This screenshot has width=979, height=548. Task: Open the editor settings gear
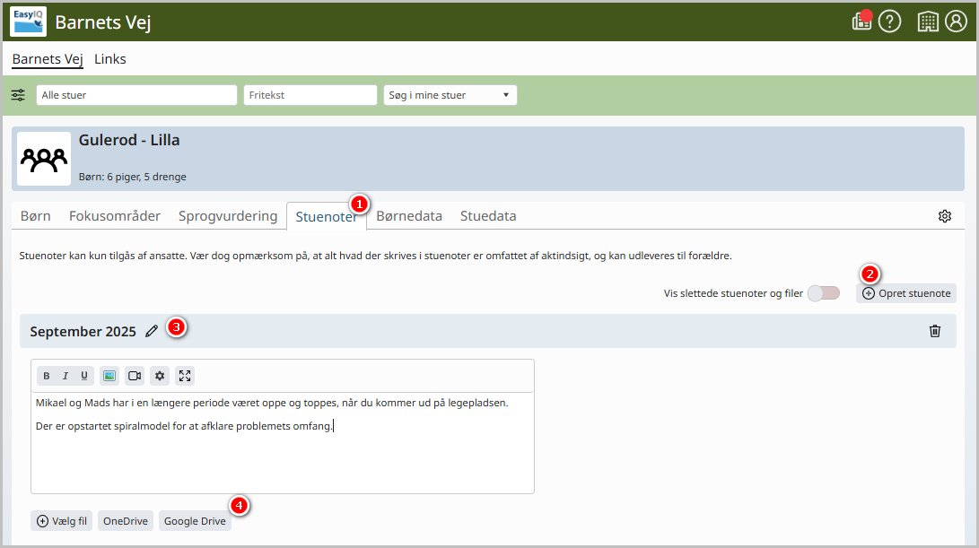tap(160, 376)
